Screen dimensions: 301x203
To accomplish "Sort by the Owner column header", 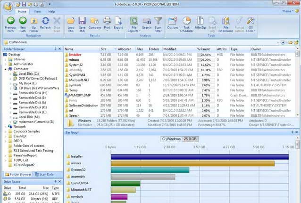I will (x=273, y=49).
